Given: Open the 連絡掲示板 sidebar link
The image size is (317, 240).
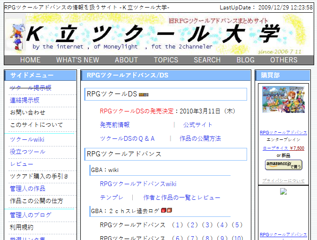Looking at the screenshot, I should point(25,100).
